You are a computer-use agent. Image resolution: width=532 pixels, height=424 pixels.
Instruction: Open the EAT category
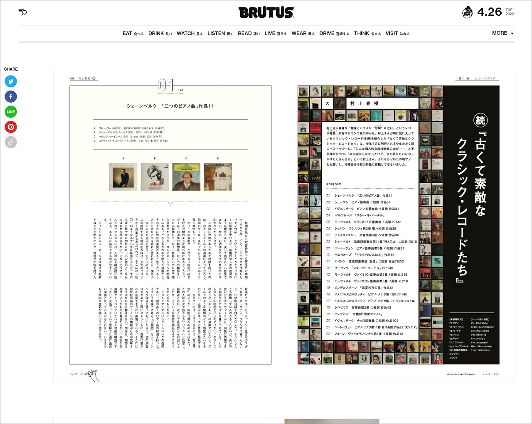133,34
